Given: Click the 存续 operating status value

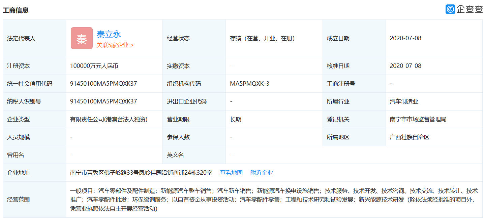Looking at the screenshot, I should point(262,38).
